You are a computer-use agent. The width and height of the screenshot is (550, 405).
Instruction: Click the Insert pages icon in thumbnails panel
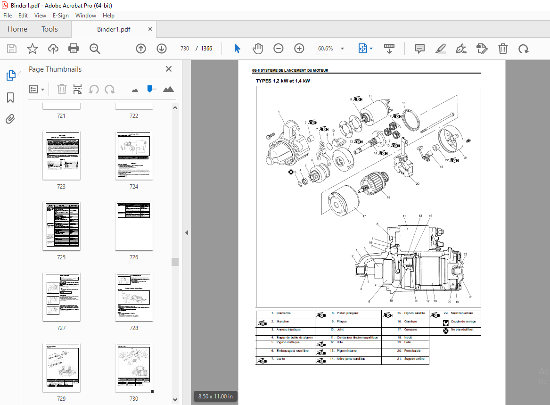click(x=77, y=89)
